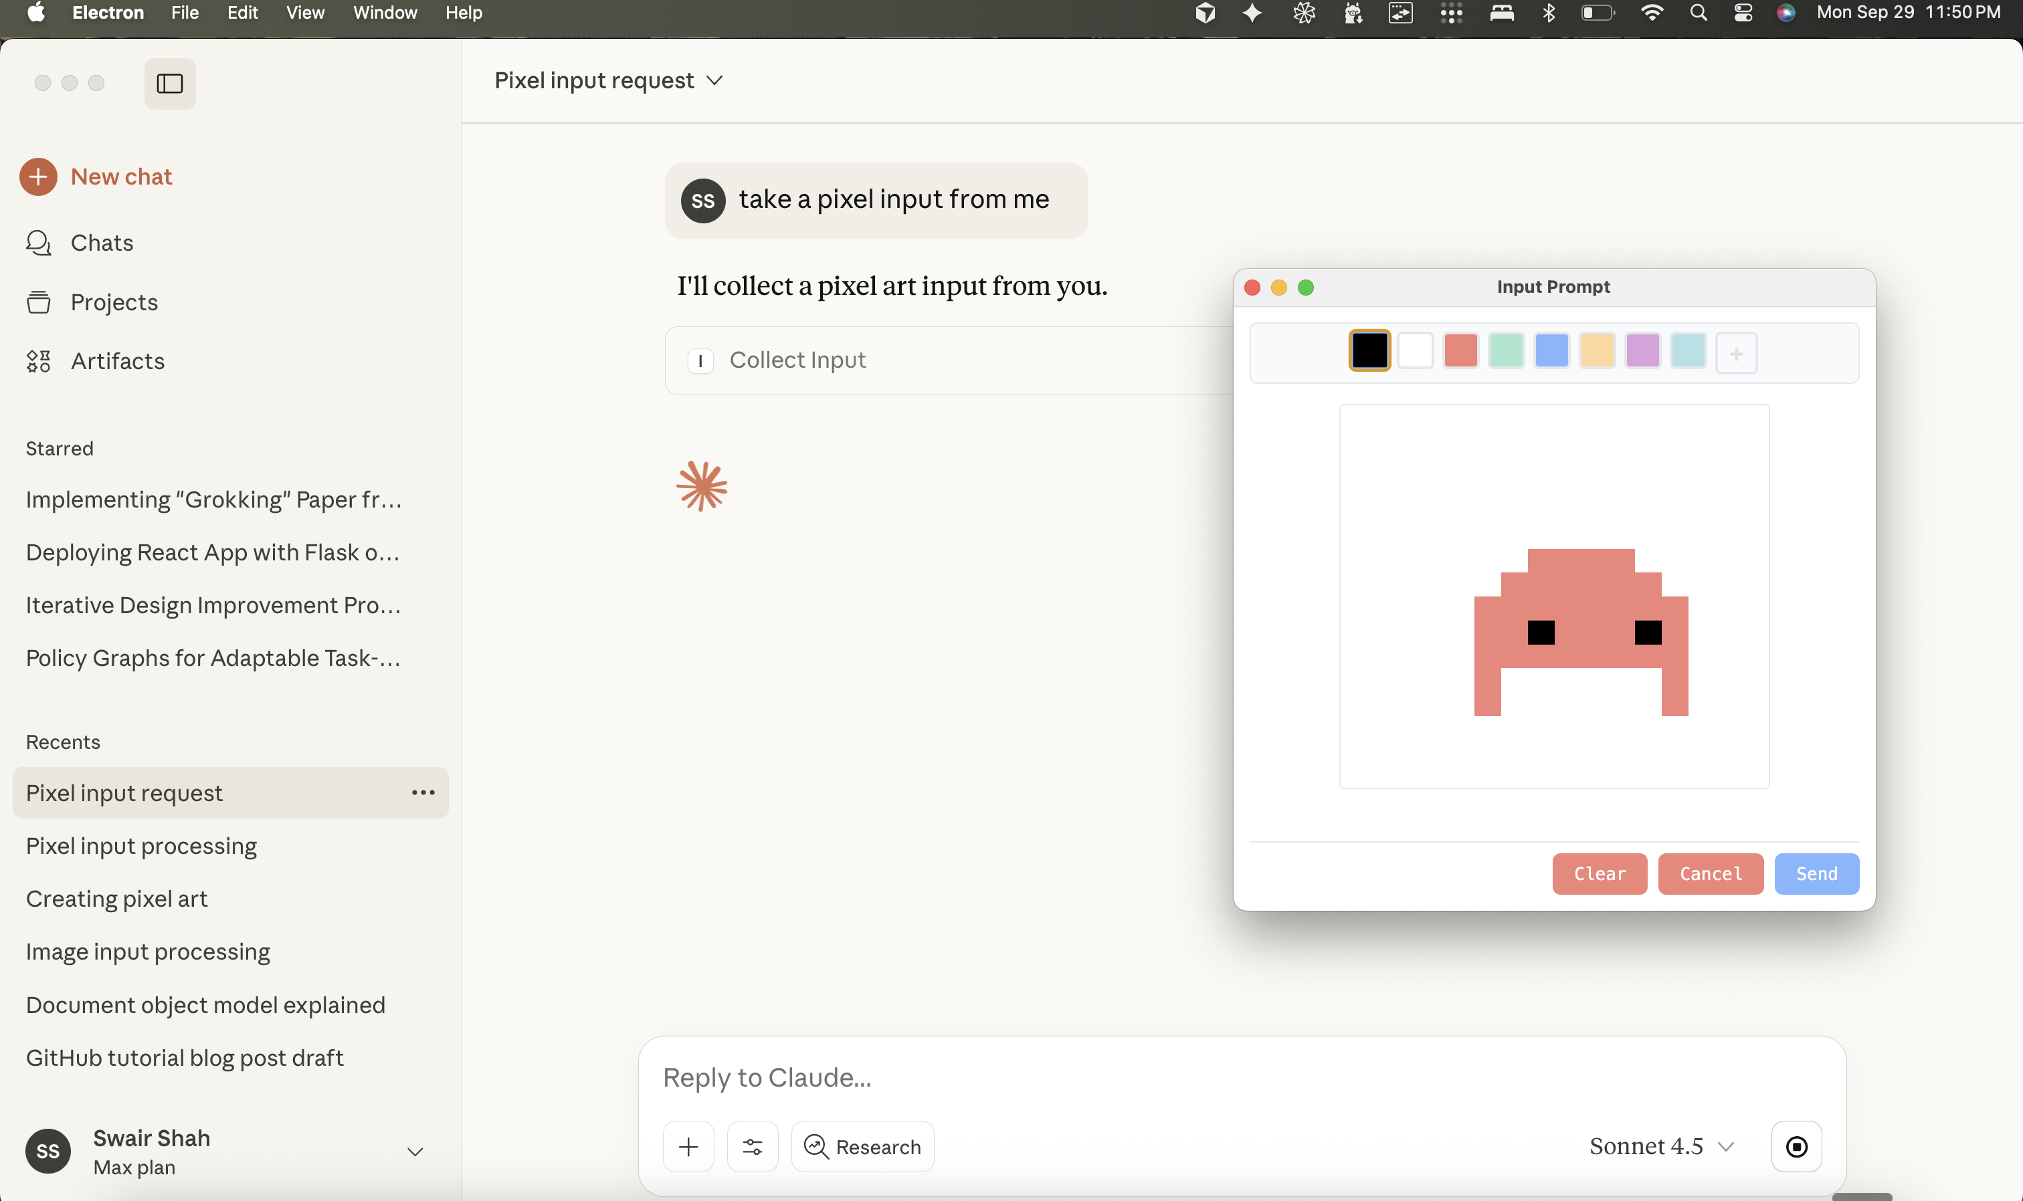The height and width of the screenshot is (1201, 2023).
Task: Expand the Swair Shah account menu
Action: pos(415,1152)
